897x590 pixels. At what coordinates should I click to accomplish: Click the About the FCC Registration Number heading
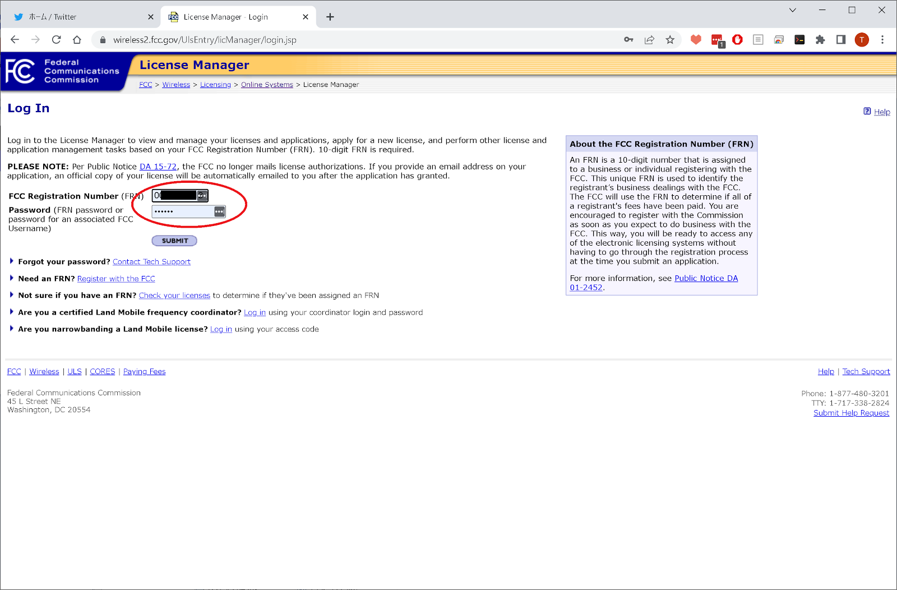(662, 144)
